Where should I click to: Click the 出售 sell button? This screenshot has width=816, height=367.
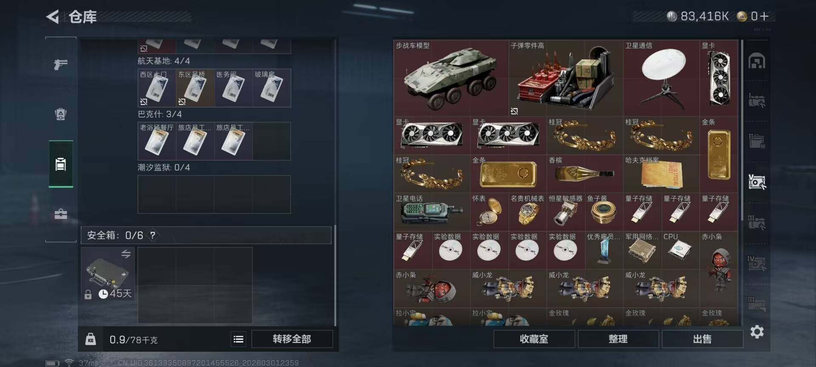pyautogui.click(x=702, y=339)
